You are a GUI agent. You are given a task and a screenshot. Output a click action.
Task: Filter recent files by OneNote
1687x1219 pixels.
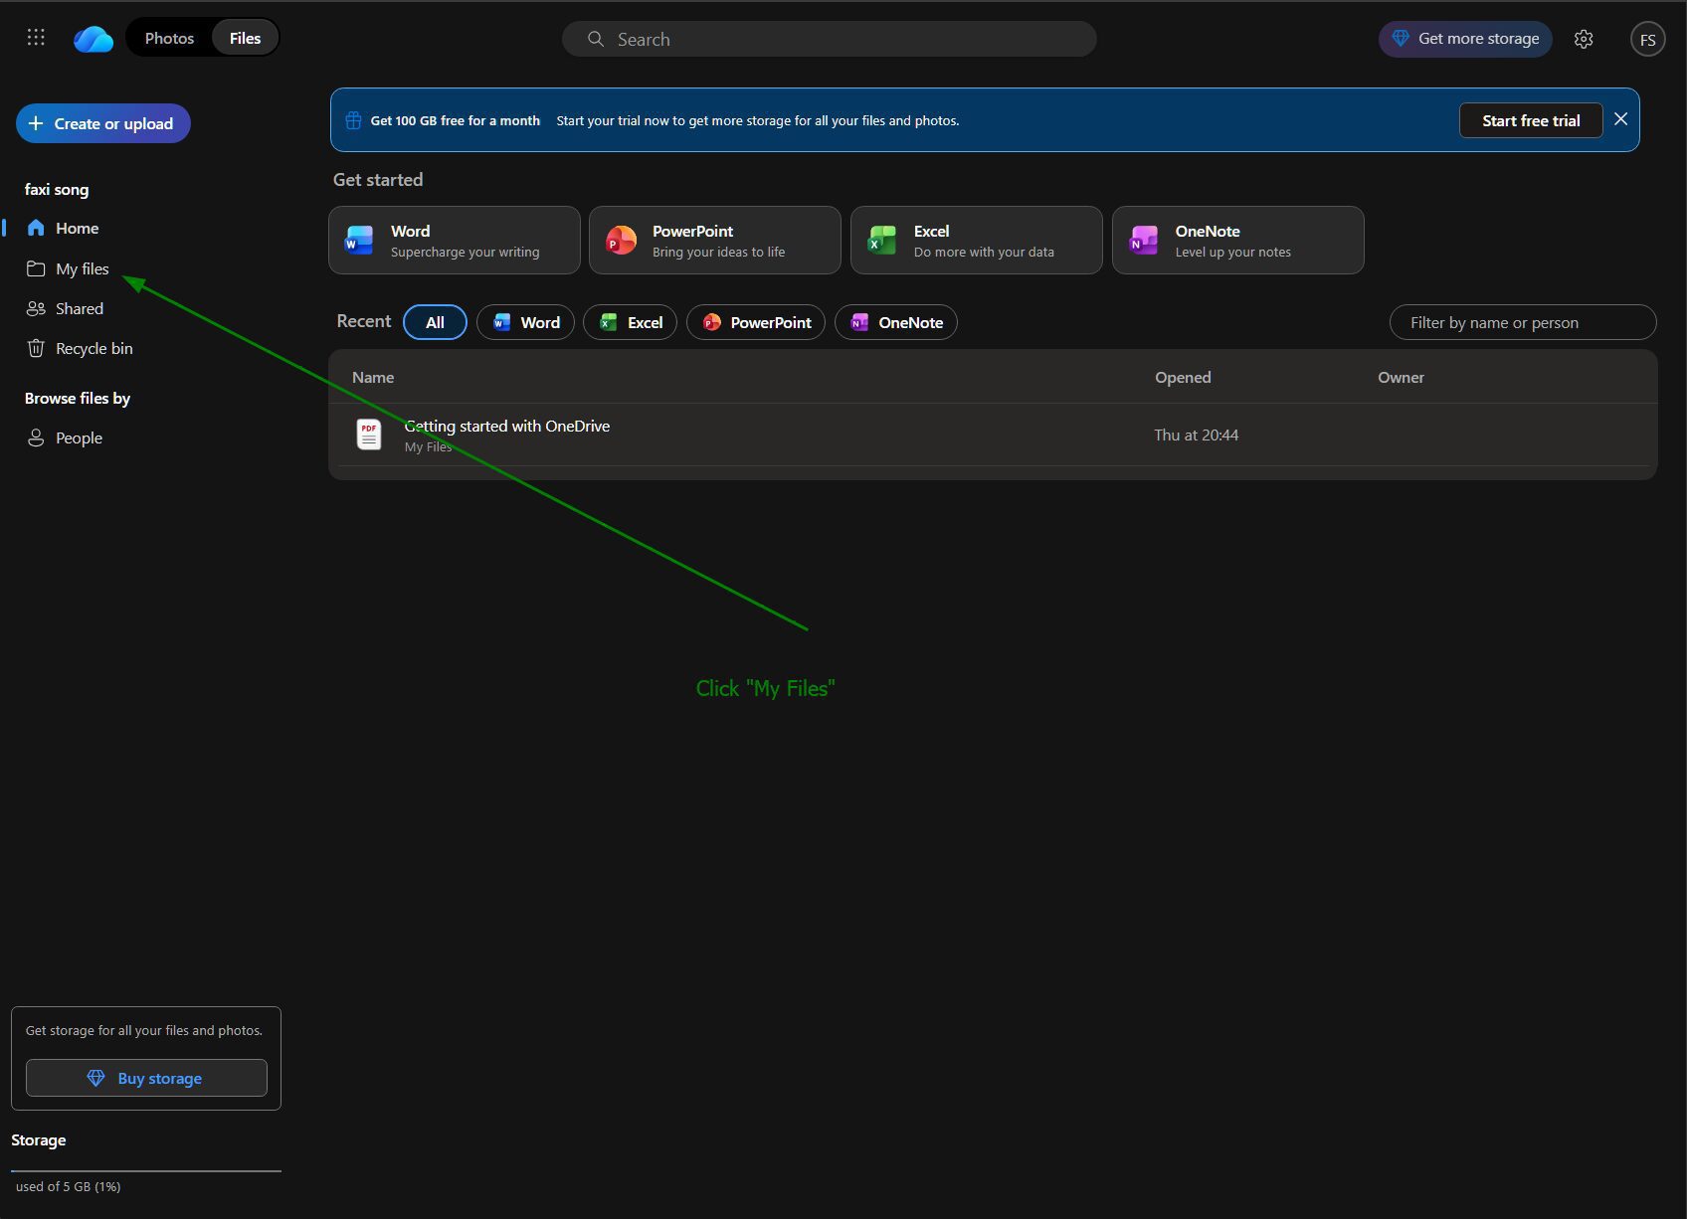point(896,322)
